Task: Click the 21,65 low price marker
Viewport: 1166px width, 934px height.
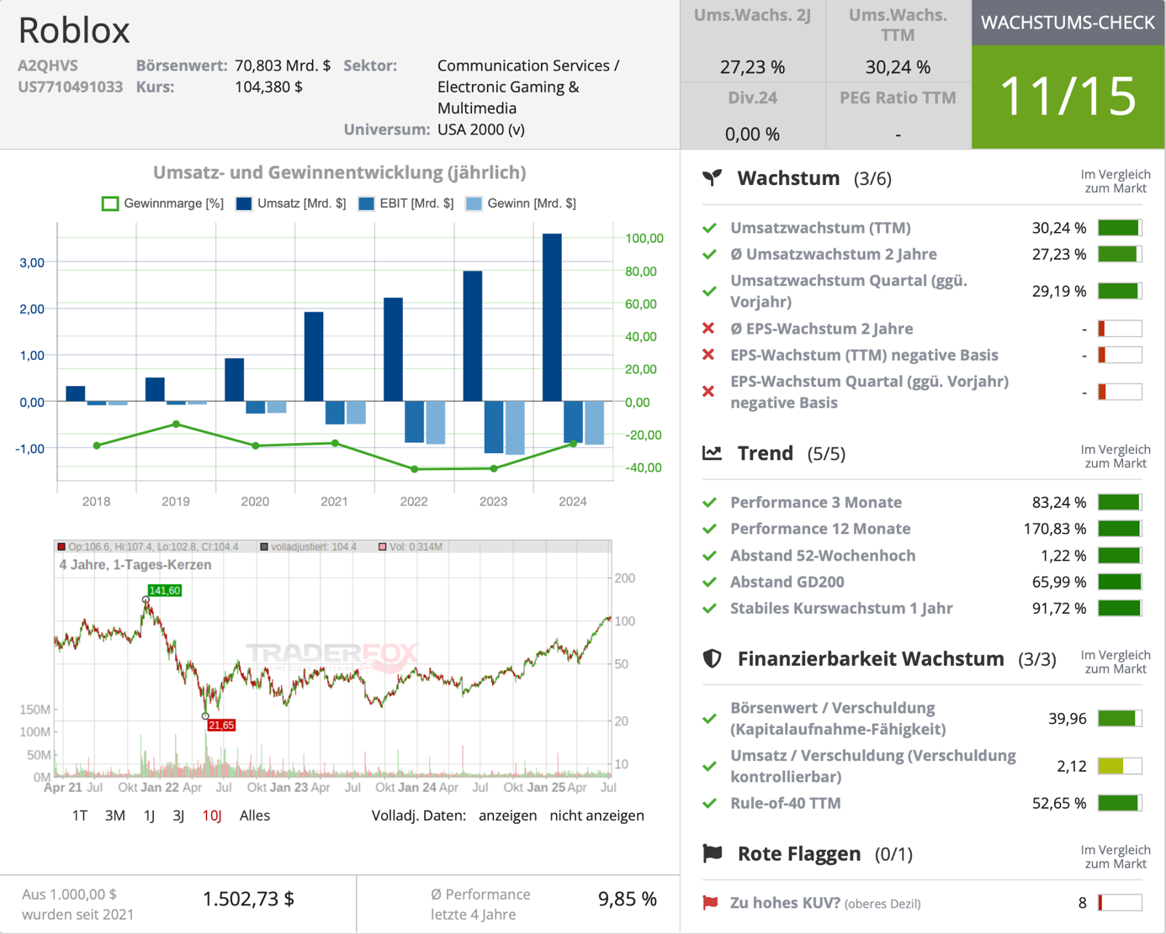Action: pos(221,725)
